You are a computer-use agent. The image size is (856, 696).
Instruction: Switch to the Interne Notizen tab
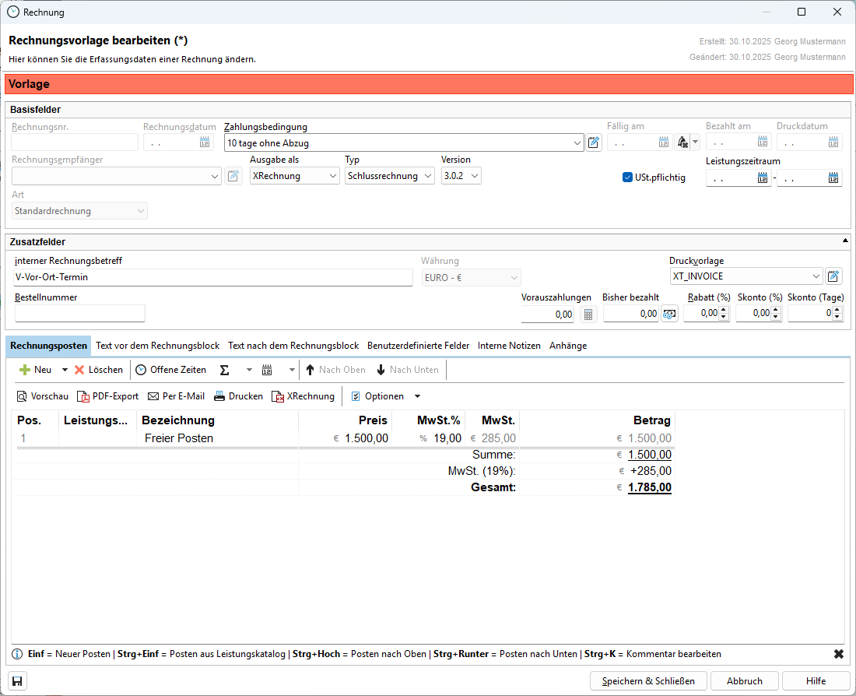click(x=509, y=345)
